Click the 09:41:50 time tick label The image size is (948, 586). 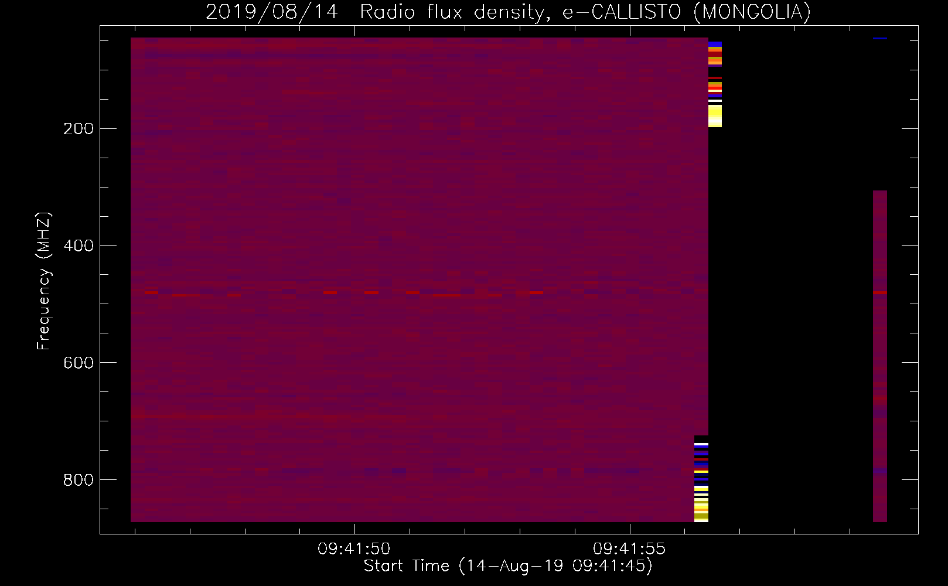[x=354, y=548]
